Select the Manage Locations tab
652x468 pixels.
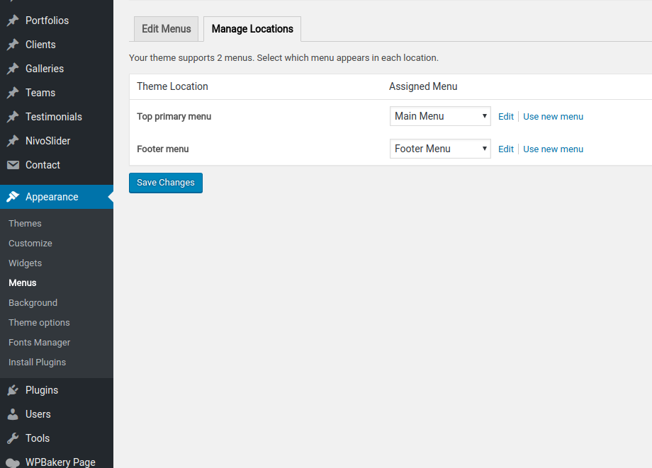(252, 29)
